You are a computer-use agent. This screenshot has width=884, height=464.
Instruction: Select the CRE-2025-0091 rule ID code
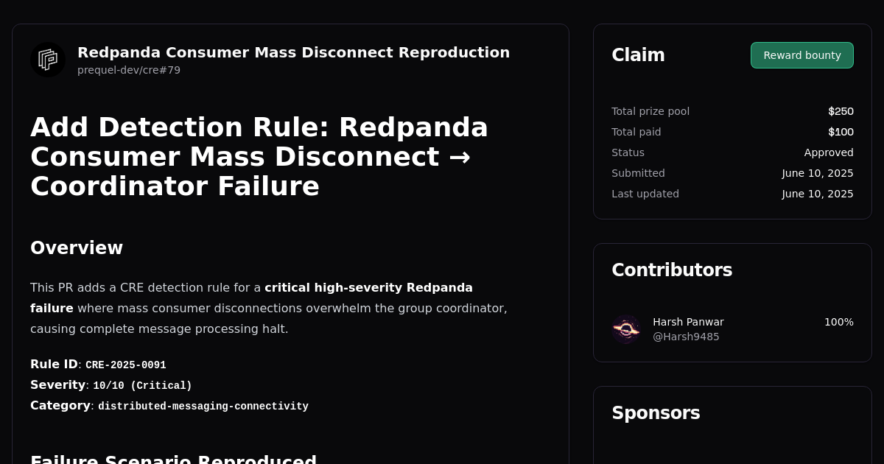125,365
